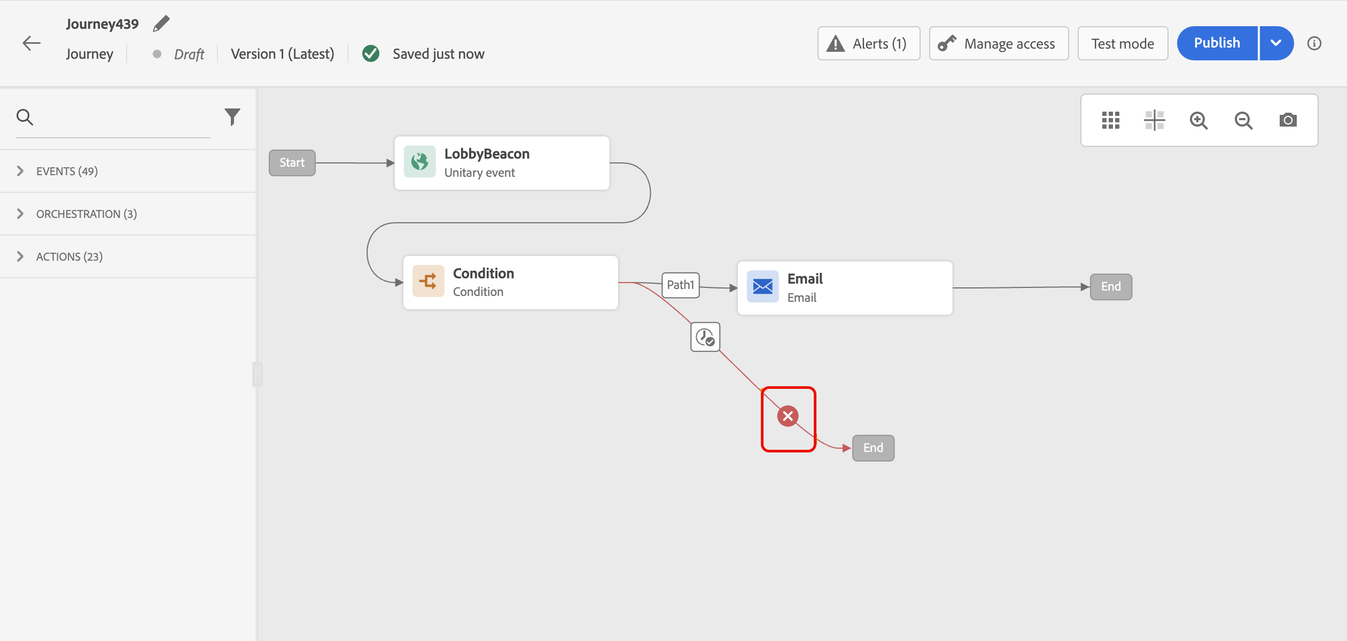
Task: Click the timeout clock icon on the path
Action: tap(705, 337)
